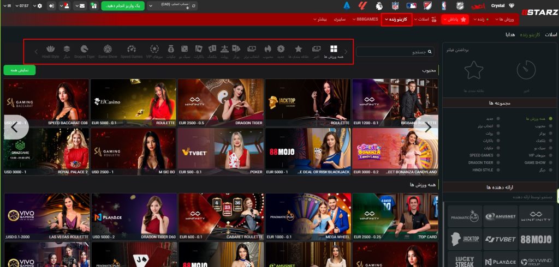Open the MLS league shortcut icon
The image size is (559, 267).
pos(428,5)
